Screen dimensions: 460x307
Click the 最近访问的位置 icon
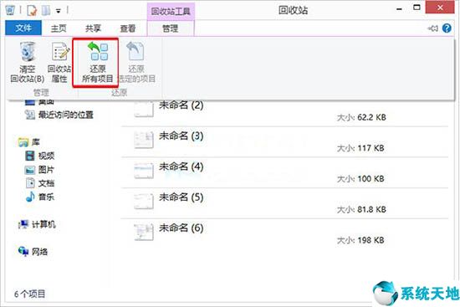30,115
